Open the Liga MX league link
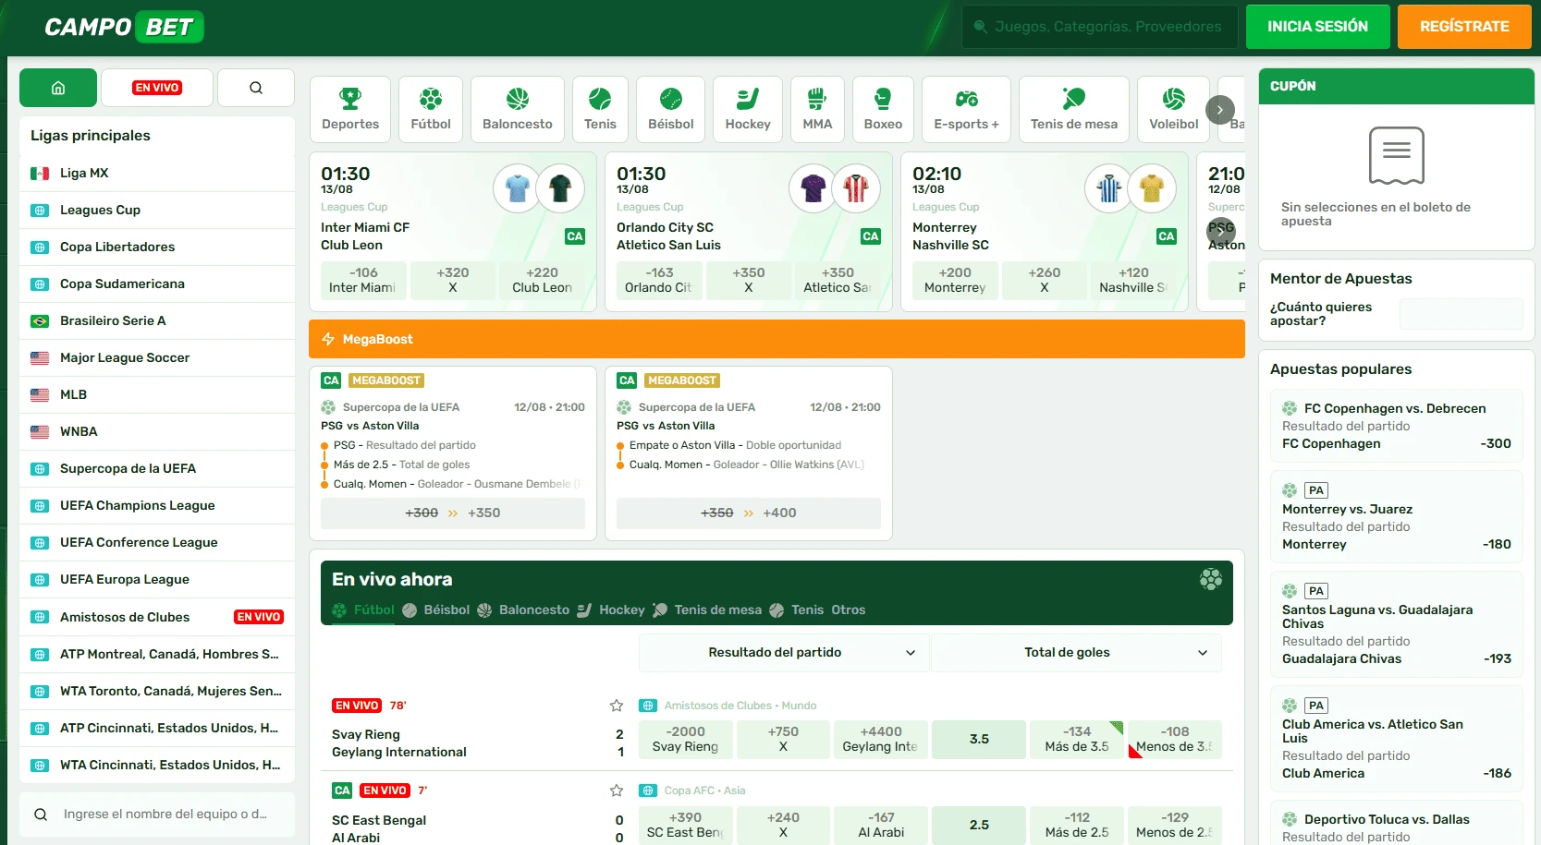This screenshot has width=1541, height=845. [157, 174]
